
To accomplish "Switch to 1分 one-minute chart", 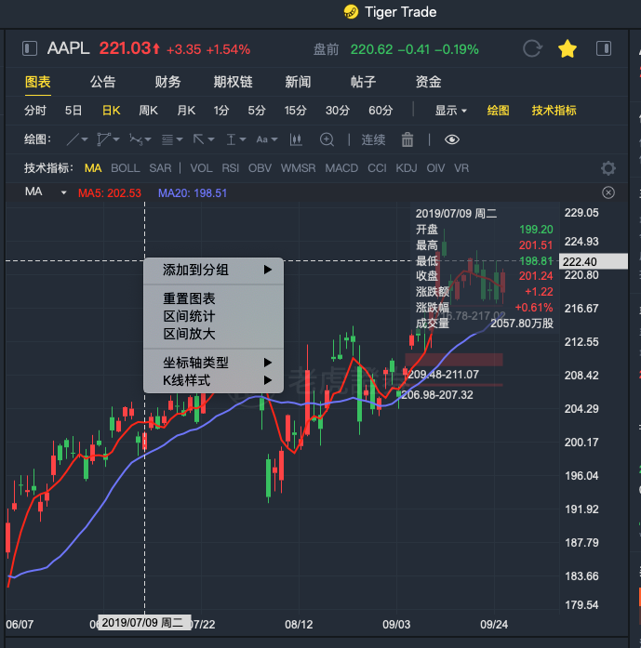I will coord(221,111).
